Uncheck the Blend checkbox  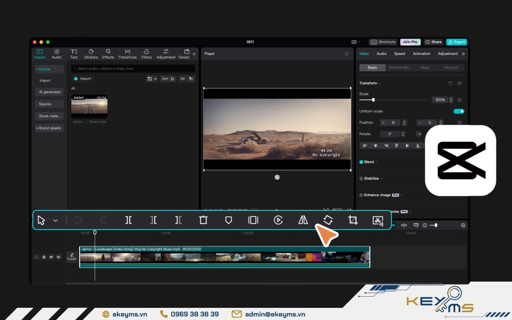(361, 162)
